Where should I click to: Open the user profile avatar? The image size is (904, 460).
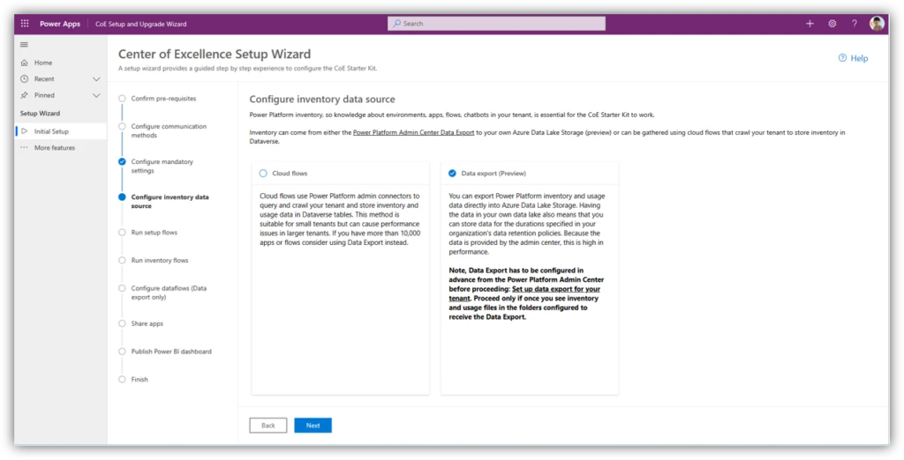point(877,24)
